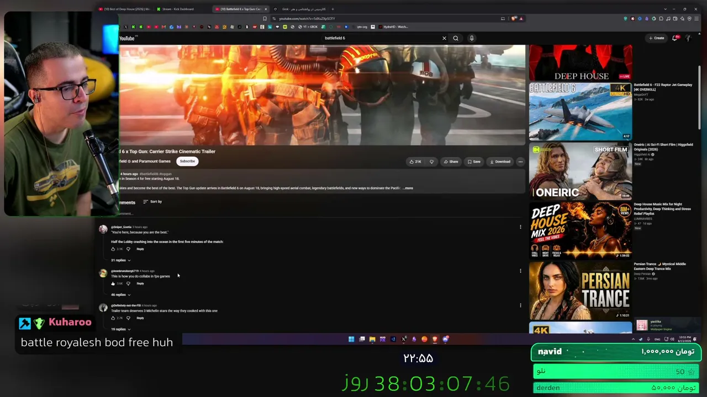Open the Windows Start menu
Image resolution: width=707 pixels, height=397 pixels.
[x=351, y=339]
